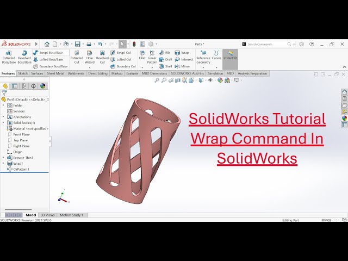Viewport: 348px width, 261px height.
Task: Expand the SOLIDWORKS menu arrow
Action: point(36,44)
